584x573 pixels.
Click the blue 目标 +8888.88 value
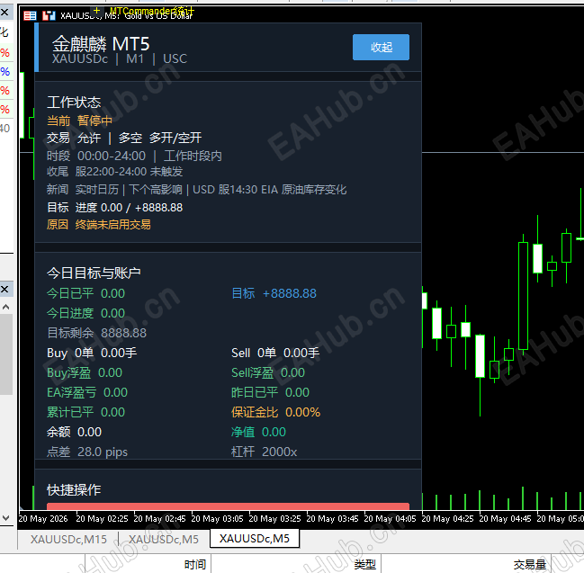click(x=274, y=293)
